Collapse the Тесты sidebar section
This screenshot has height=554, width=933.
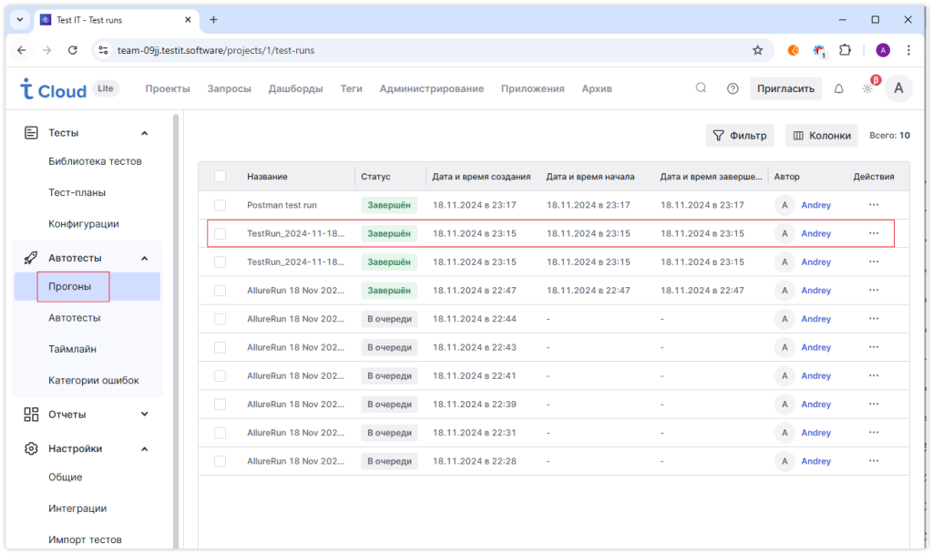point(144,132)
